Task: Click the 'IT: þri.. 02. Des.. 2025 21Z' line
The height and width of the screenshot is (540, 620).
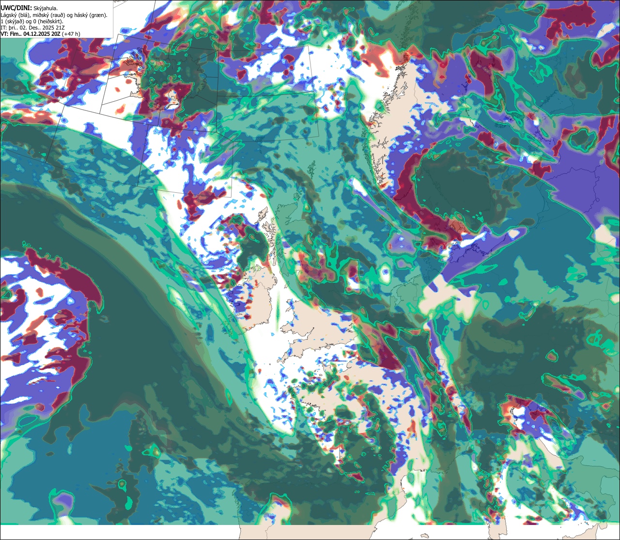Action: 32,28
